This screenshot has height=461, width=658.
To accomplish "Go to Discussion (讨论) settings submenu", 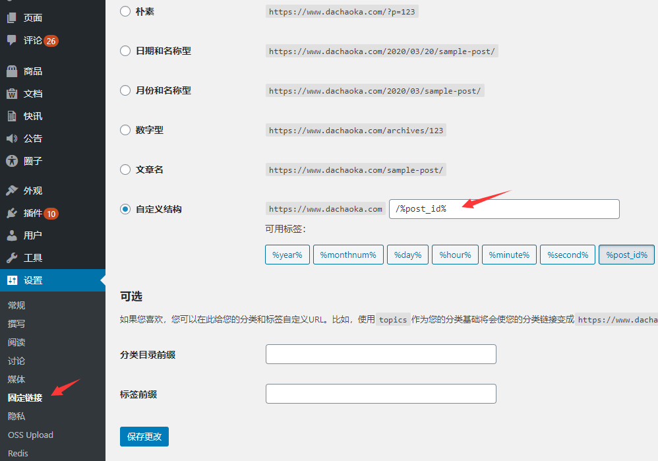I will click(16, 361).
